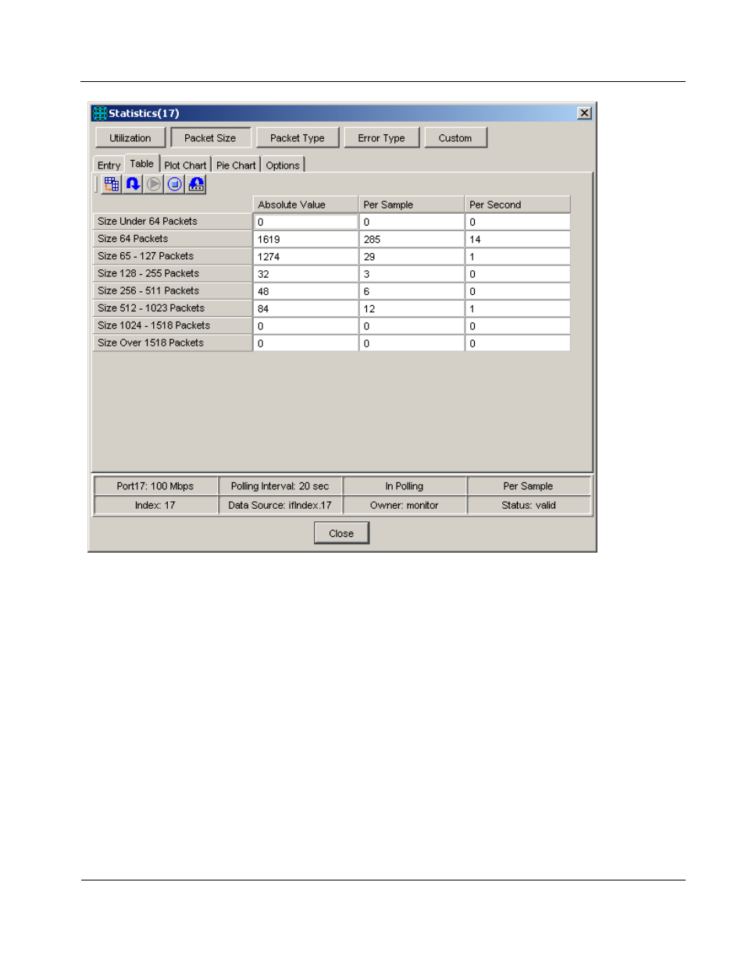Click the Close button at bottom
The width and height of the screenshot is (745, 964).
point(341,533)
